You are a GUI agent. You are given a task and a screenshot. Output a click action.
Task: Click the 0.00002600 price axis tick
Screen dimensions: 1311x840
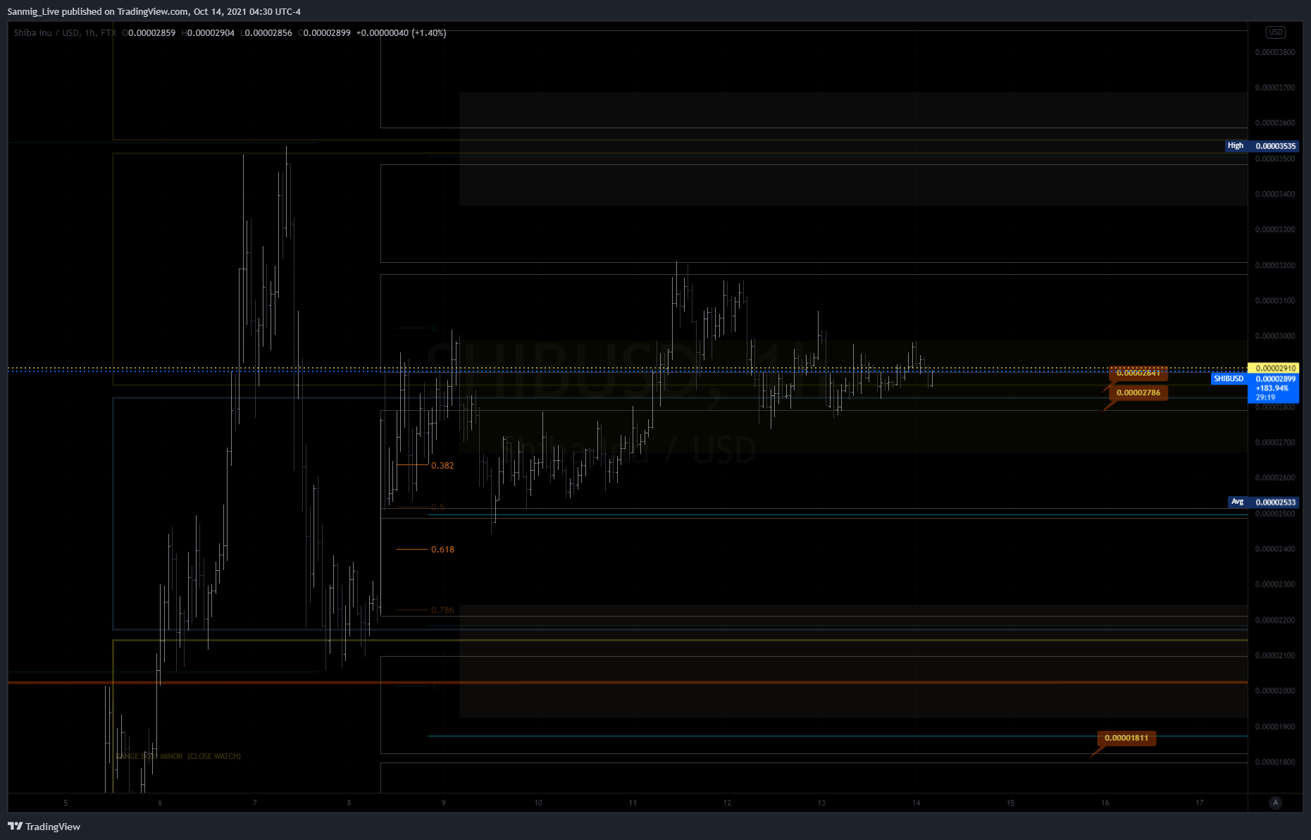[1275, 477]
